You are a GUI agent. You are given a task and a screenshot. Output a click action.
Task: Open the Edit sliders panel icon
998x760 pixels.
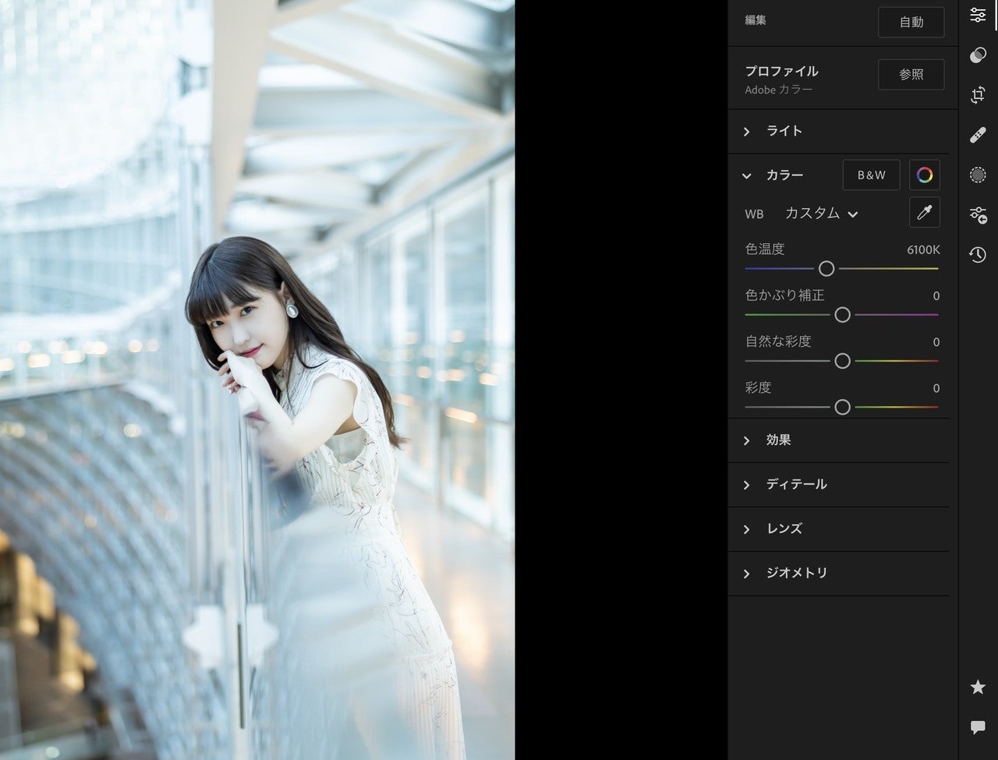978,15
